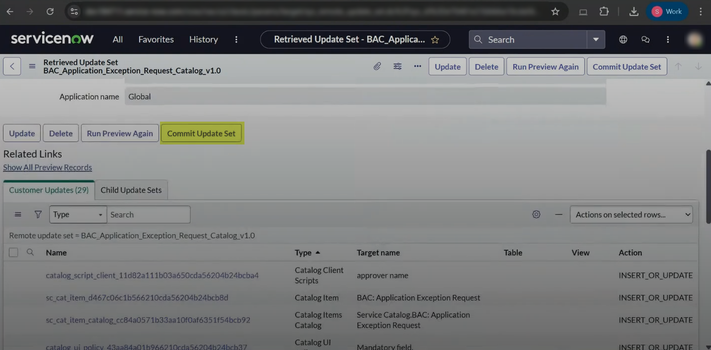Expand the Type search field dropdown
Image resolution: width=711 pixels, height=350 pixels.
pos(78,214)
